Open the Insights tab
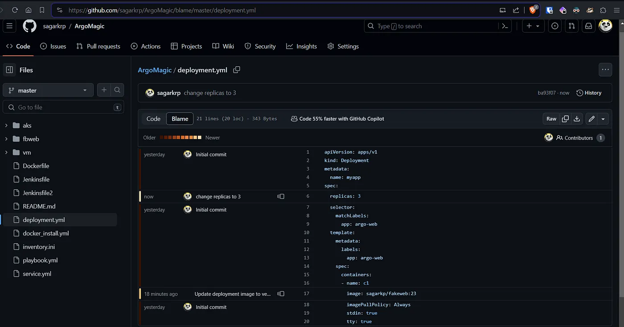624x327 pixels. coord(301,46)
